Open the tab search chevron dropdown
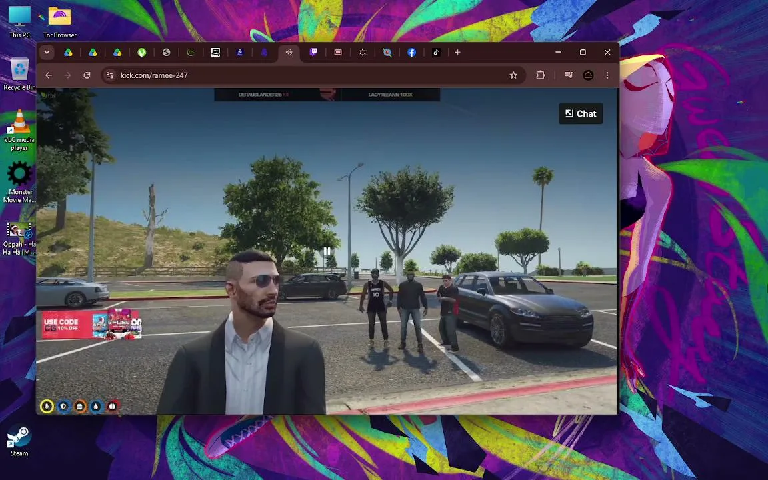 pyautogui.click(x=47, y=53)
